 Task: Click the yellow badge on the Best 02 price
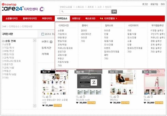pos(91,103)
